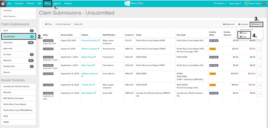Open patient Megan Slawa link
The height and width of the screenshot is (128, 268).
point(88,57)
